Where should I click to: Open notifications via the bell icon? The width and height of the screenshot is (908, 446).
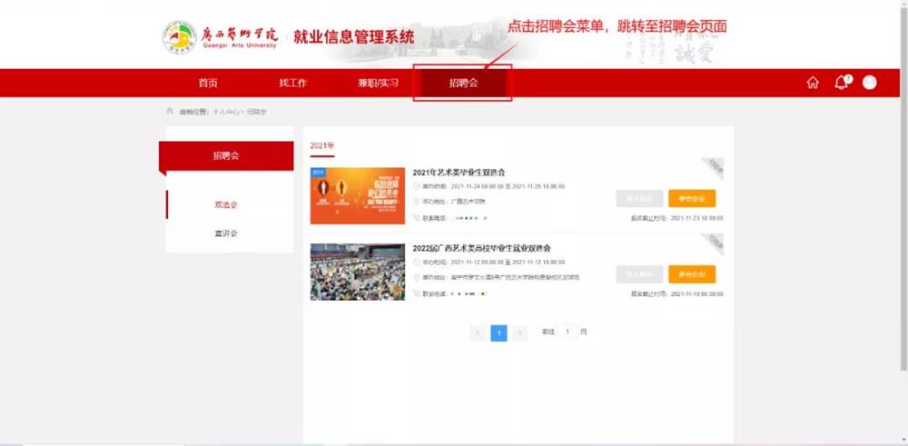point(841,83)
